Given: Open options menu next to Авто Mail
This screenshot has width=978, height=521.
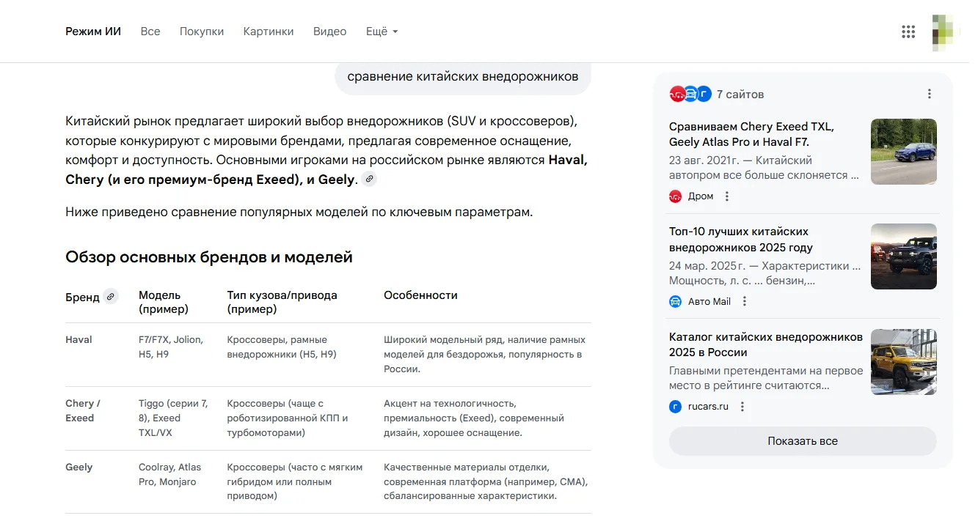Looking at the screenshot, I should 744,301.
